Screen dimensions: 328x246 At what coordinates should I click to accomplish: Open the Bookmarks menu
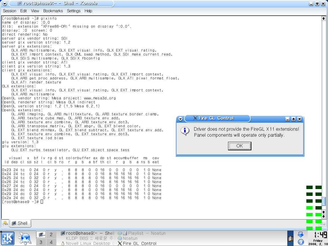[53, 11]
